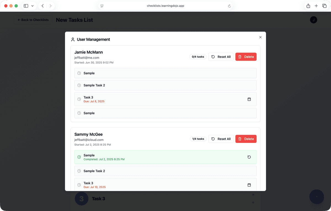Image resolution: width=331 pixels, height=211 pixels.
Task: Reload the page
Action: [229, 6]
